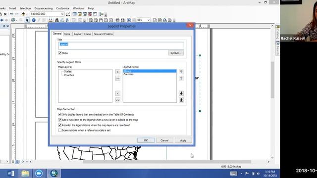The image size is (317, 178).
Task: Click the Go Back to Previous Extent arrow
Action: click(2, 20)
